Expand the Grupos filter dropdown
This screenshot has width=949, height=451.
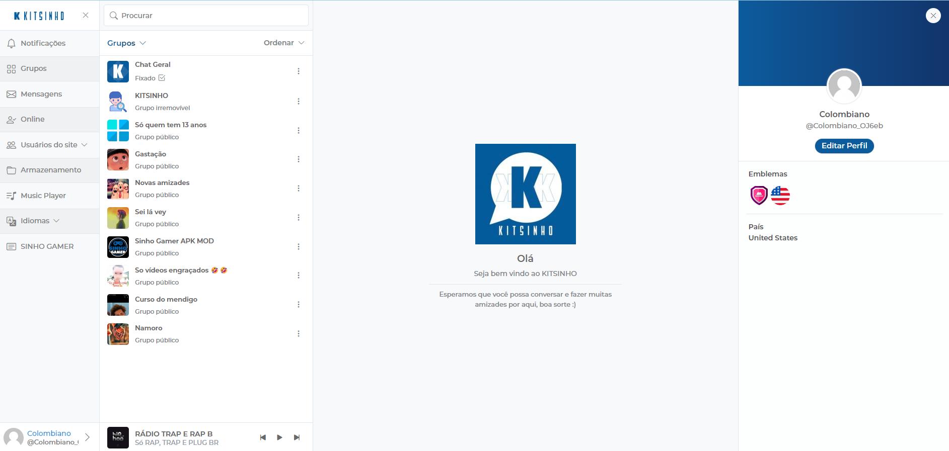pos(126,43)
